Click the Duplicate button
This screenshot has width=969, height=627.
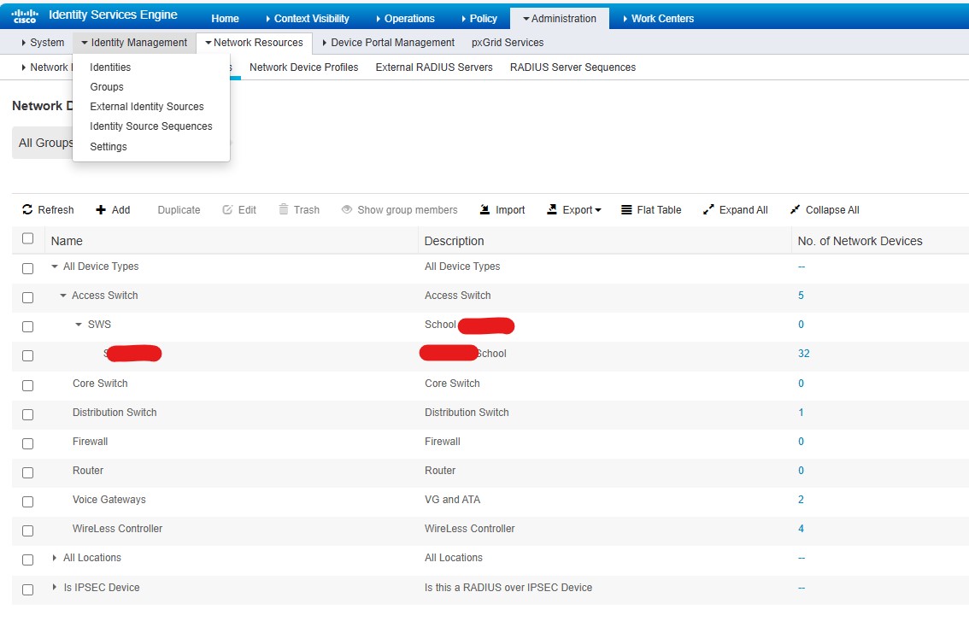click(179, 209)
